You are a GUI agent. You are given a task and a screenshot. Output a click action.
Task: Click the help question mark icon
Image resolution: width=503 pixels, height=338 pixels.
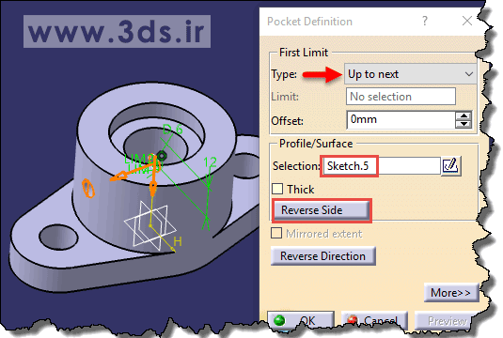coord(425,22)
